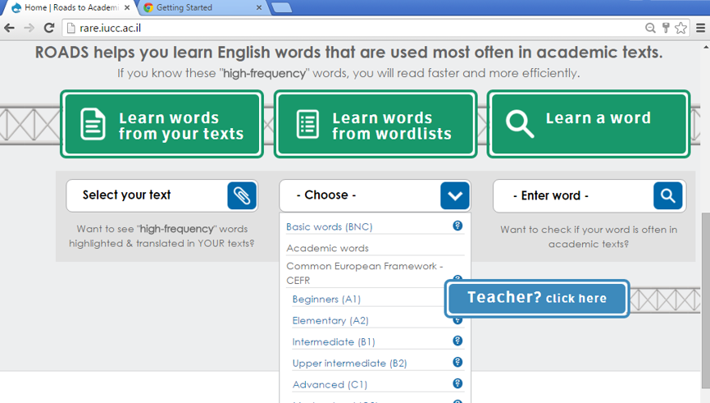This screenshot has height=403, width=710.
Task: Close the Getting Started tab
Action: click(x=259, y=7)
